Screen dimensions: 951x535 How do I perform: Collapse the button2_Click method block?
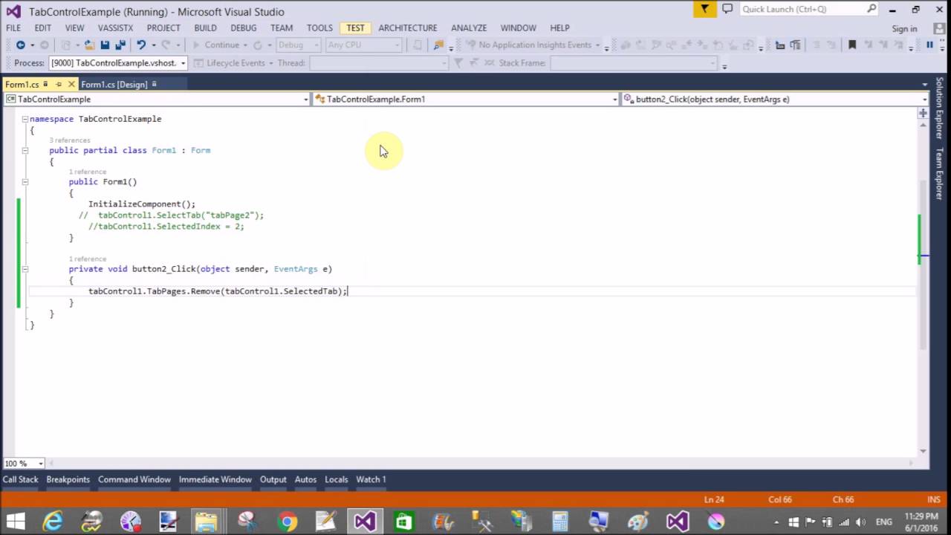pos(25,269)
